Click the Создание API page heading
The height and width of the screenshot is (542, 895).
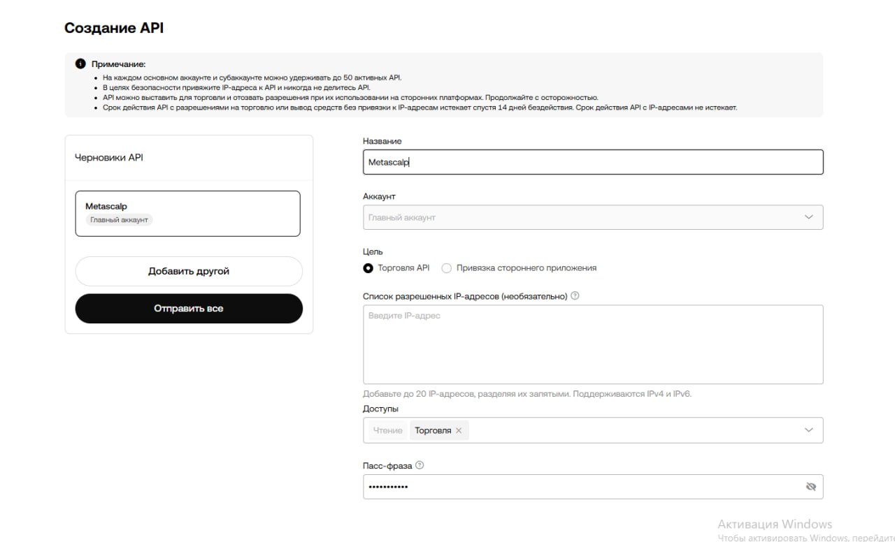[x=114, y=29]
